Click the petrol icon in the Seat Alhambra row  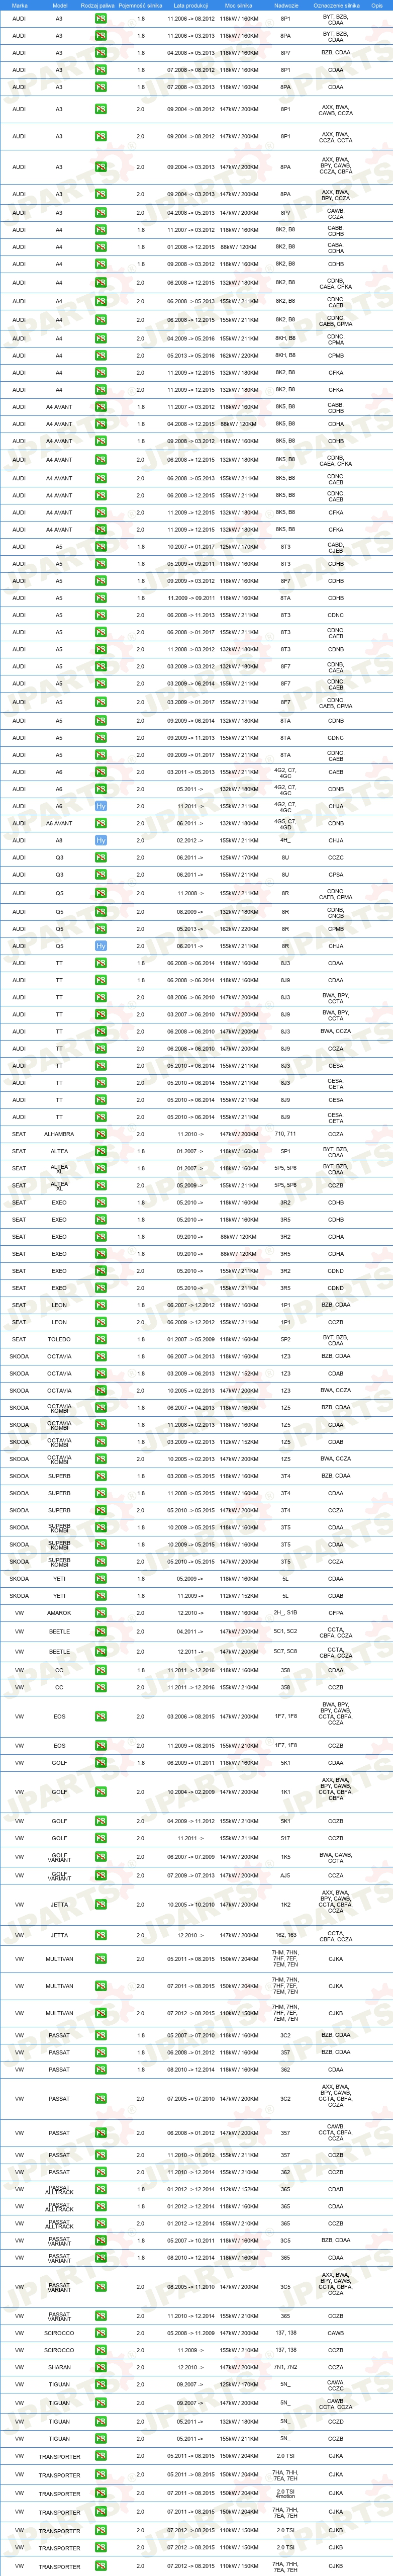[101, 1134]
